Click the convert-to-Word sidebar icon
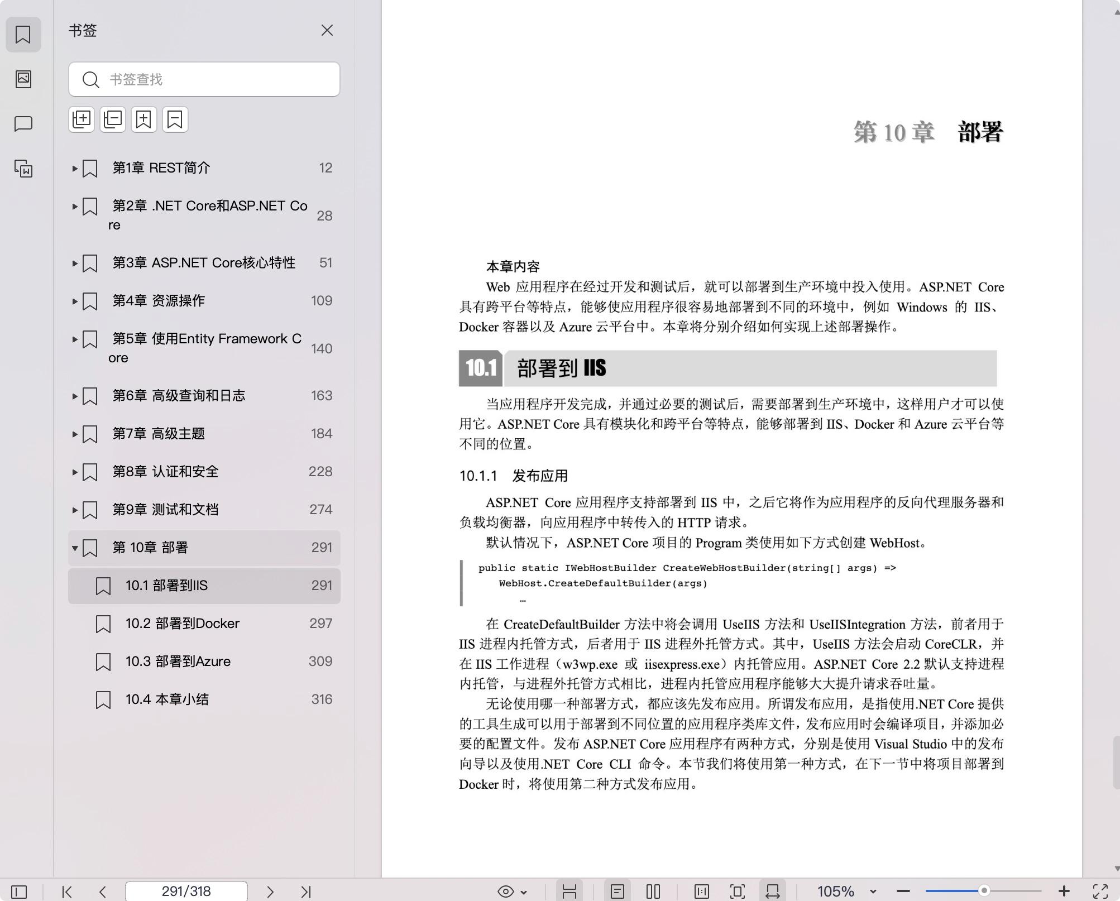Viewport: 1120px width, 901px height. pyautogui.click(x=23, y=168)
